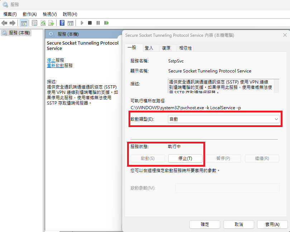Switch to the 登入 tab
This screenshot has height=232, width=290.
click(x=151, y=48)
